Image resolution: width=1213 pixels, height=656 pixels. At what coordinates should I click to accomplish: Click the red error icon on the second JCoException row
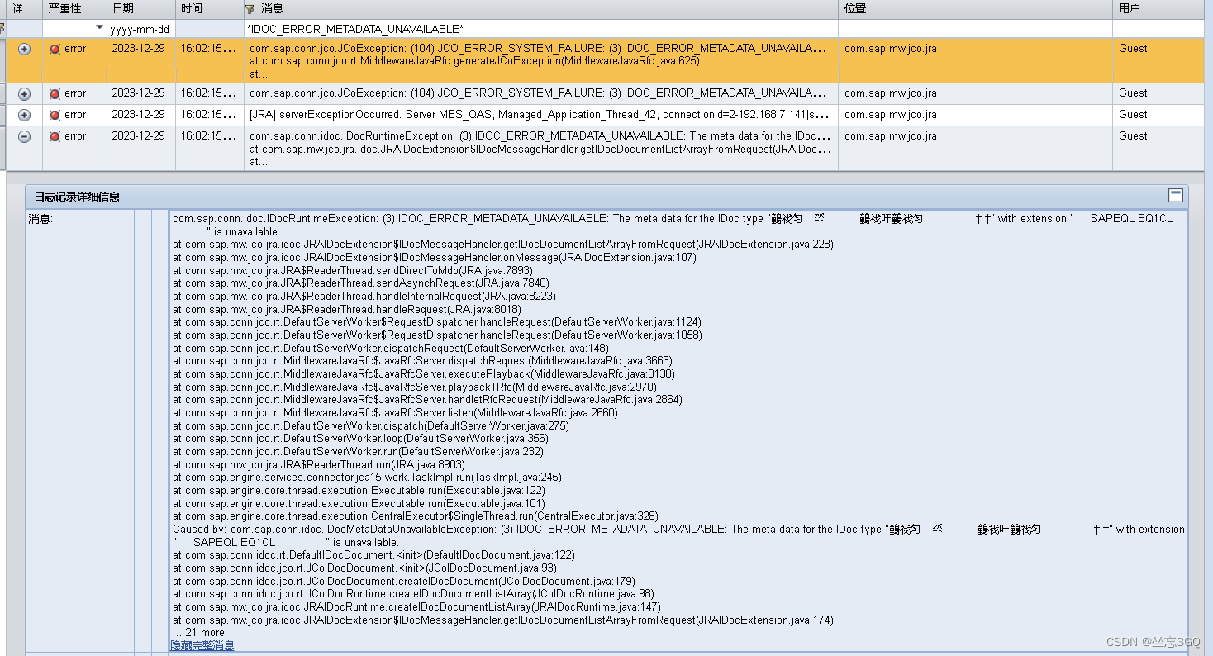point(55,93)
